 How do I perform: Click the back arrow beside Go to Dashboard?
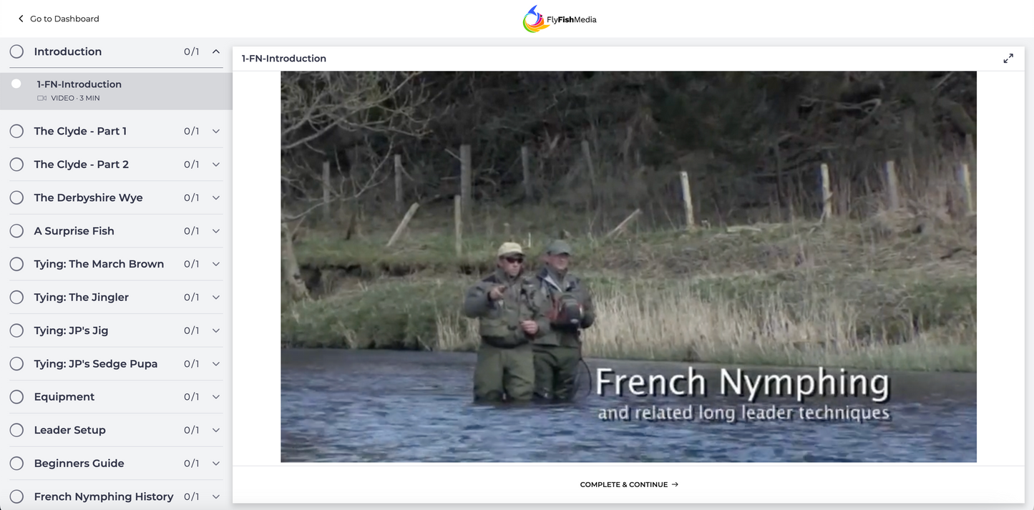21,19
